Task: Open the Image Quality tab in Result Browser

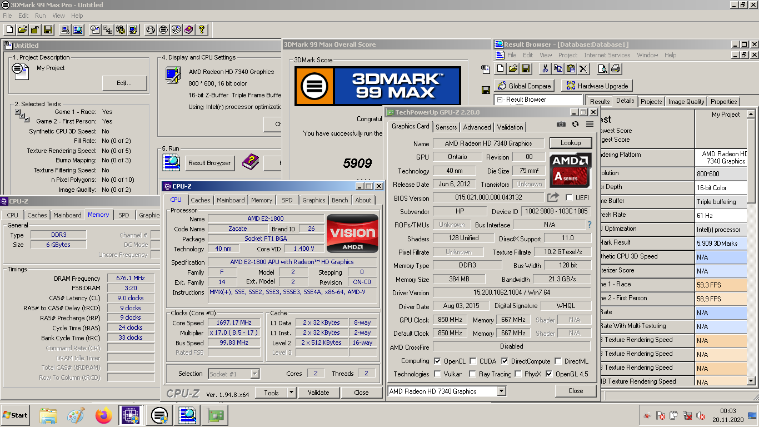Action: 686,102
